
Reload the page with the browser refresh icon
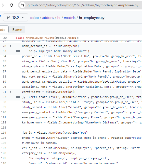click(x=11, y=5)
